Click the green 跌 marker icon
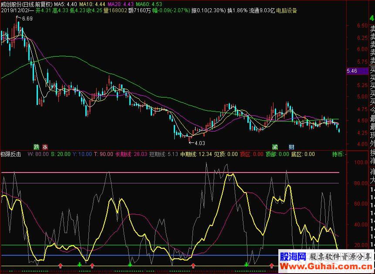This screenshot has height=274, width=375. click(36, 147)
